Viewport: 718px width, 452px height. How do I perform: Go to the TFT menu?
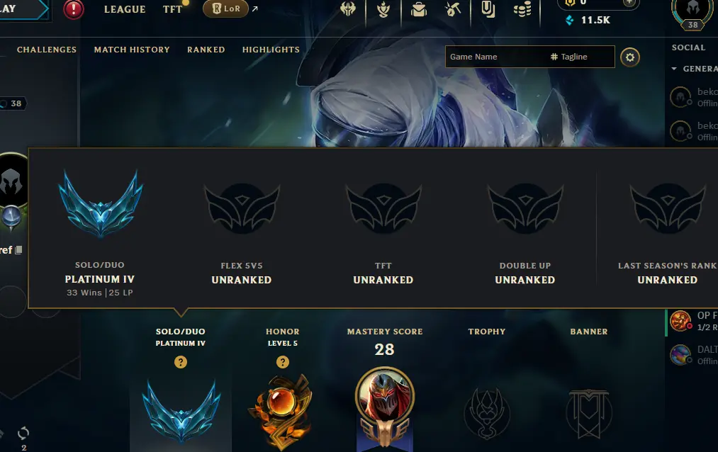(173, 9)
